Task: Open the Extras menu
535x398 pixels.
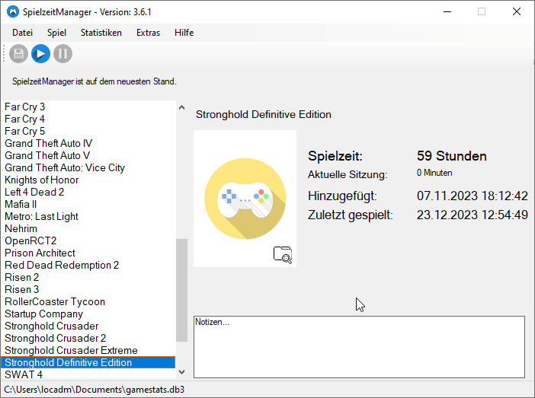Action: (x=148, y=33)
